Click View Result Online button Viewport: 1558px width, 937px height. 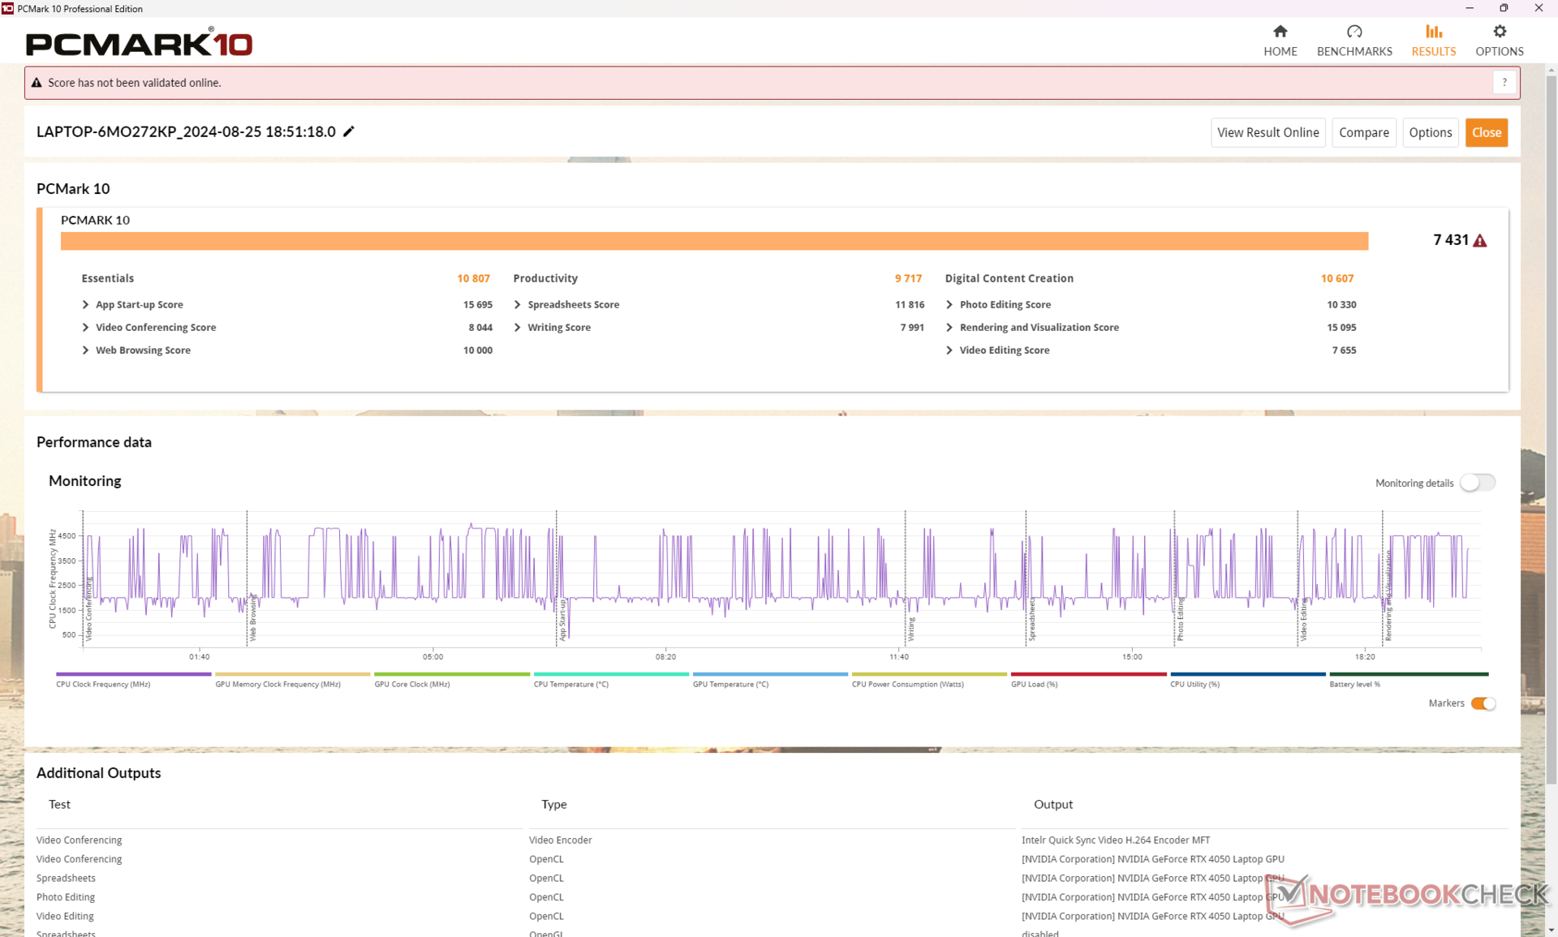(1267, 132)
